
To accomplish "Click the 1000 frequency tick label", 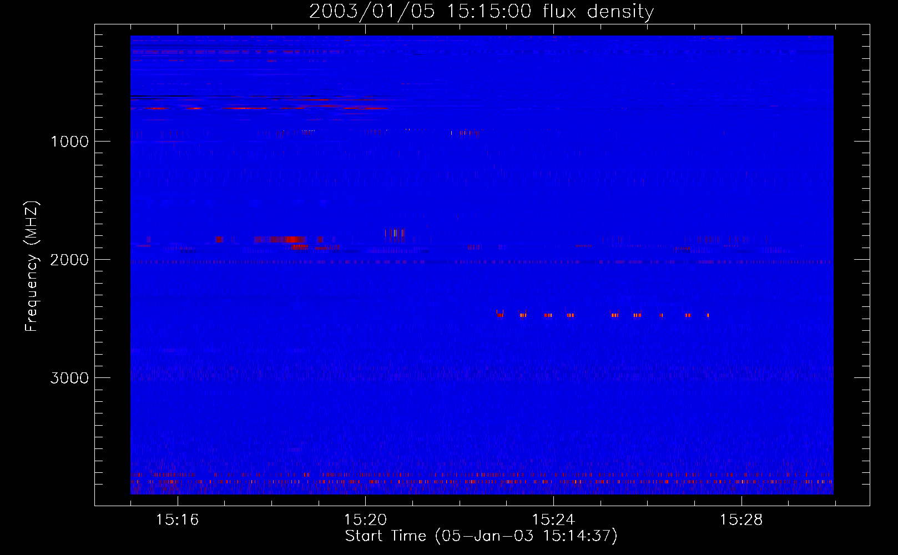I will pos(70,142).
